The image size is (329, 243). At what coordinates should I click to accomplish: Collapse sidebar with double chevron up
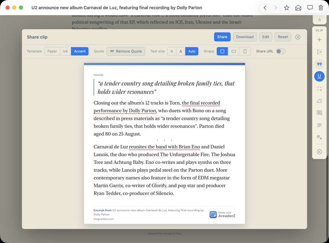tap(320, 20)
